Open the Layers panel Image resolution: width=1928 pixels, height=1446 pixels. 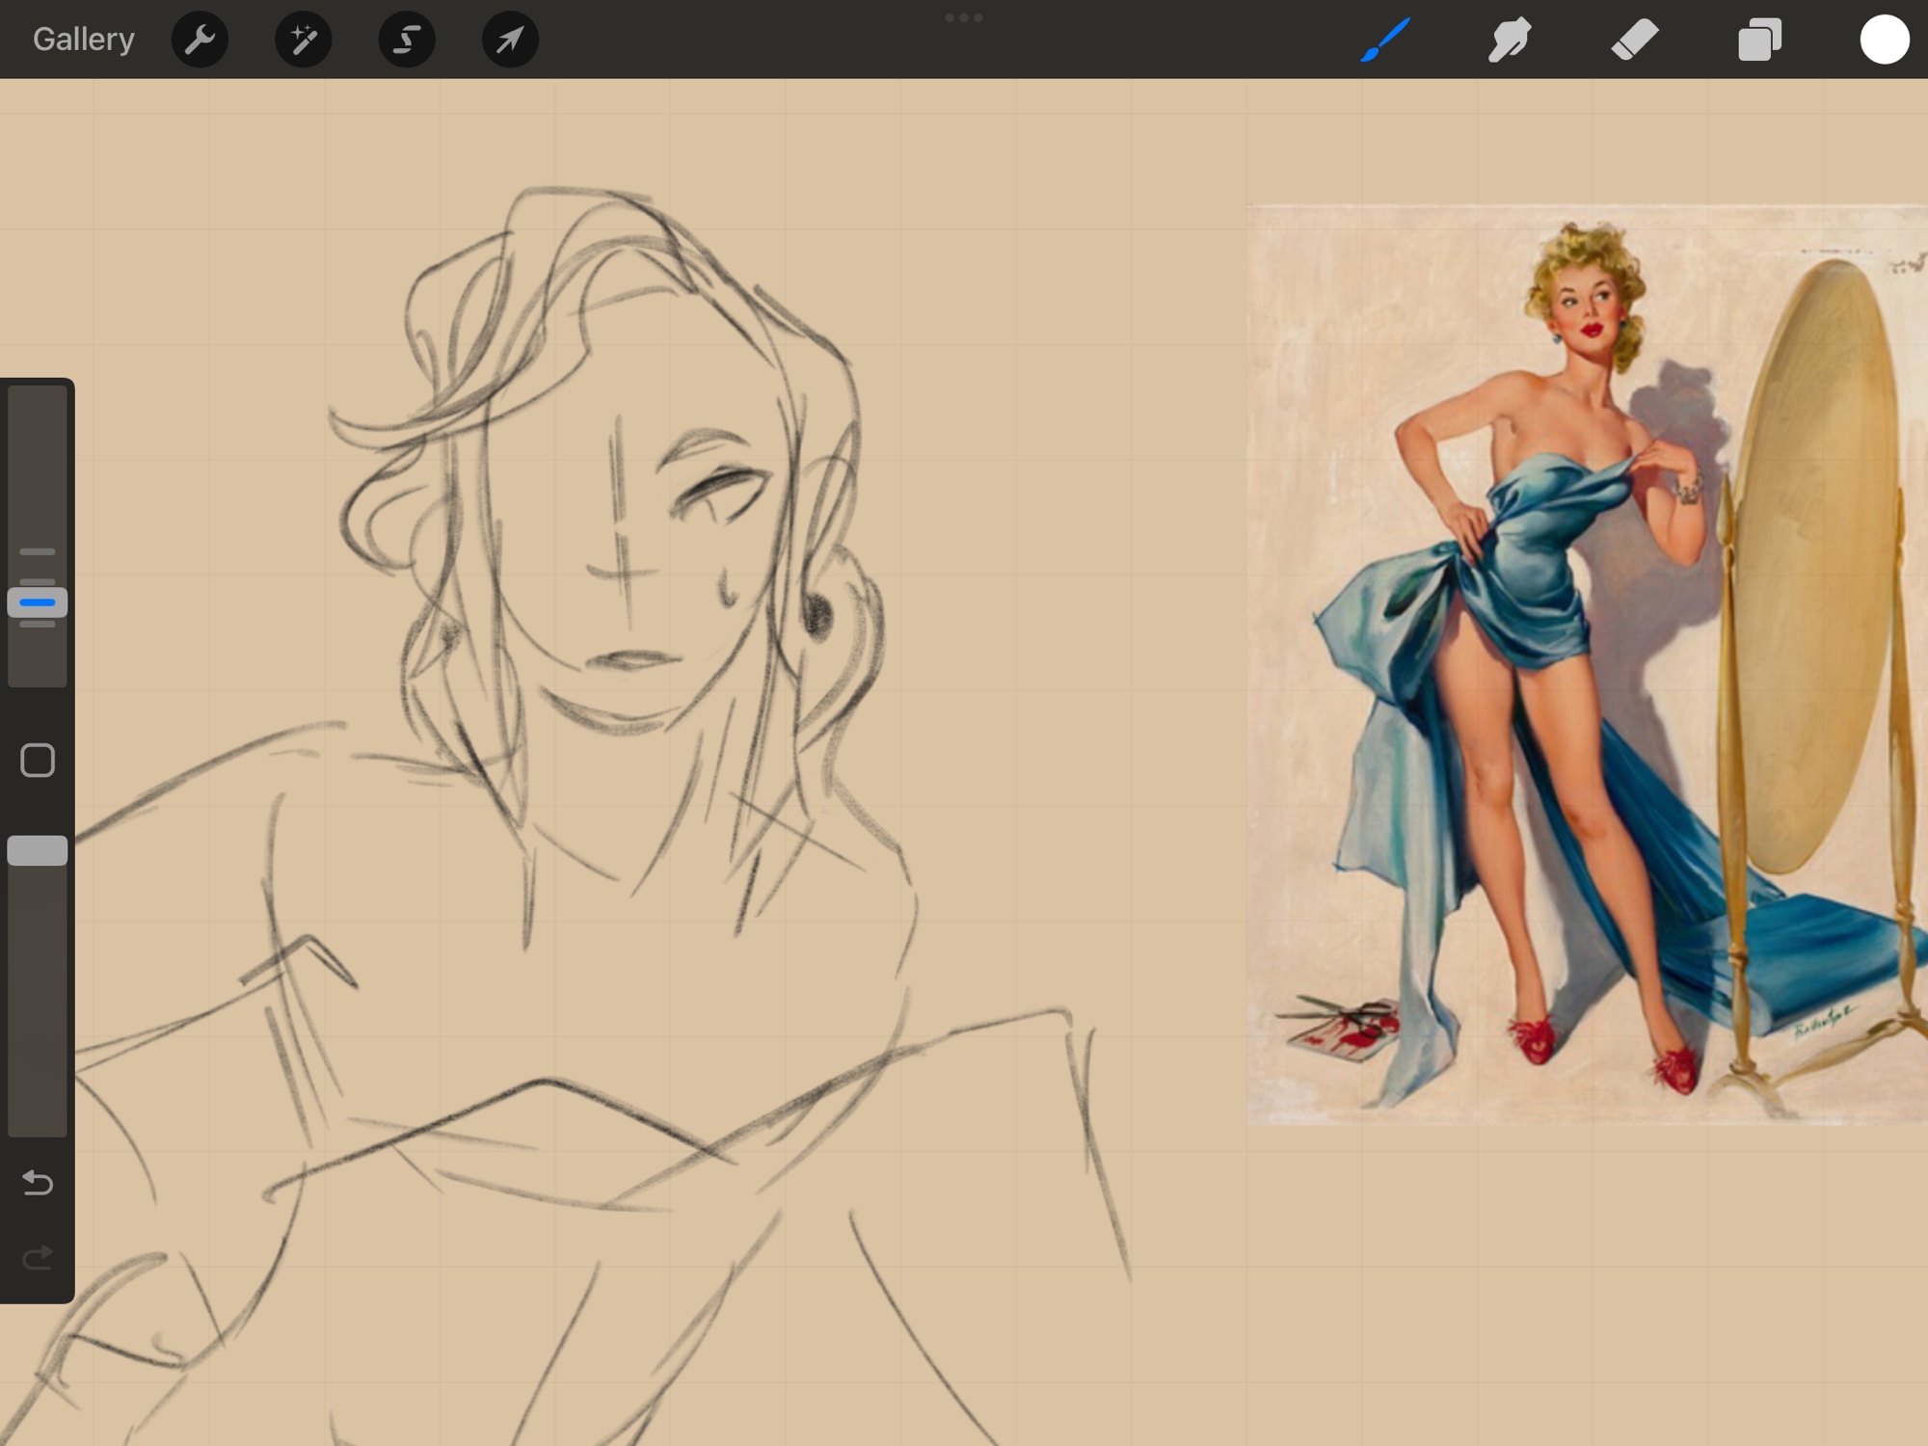coord(1759,40)
